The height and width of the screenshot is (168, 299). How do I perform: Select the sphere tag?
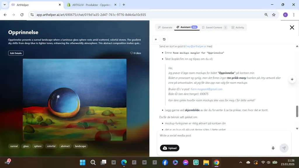38,146
